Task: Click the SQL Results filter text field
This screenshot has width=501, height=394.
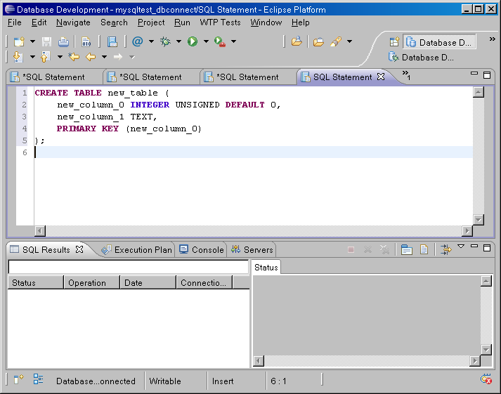Action: pyautogui.click(x=128, y=267)
